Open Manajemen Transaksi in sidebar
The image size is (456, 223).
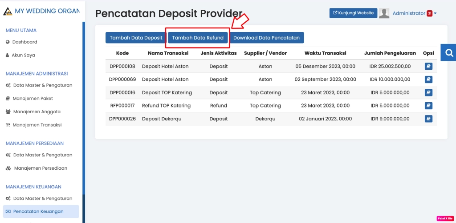click(37, 125)
